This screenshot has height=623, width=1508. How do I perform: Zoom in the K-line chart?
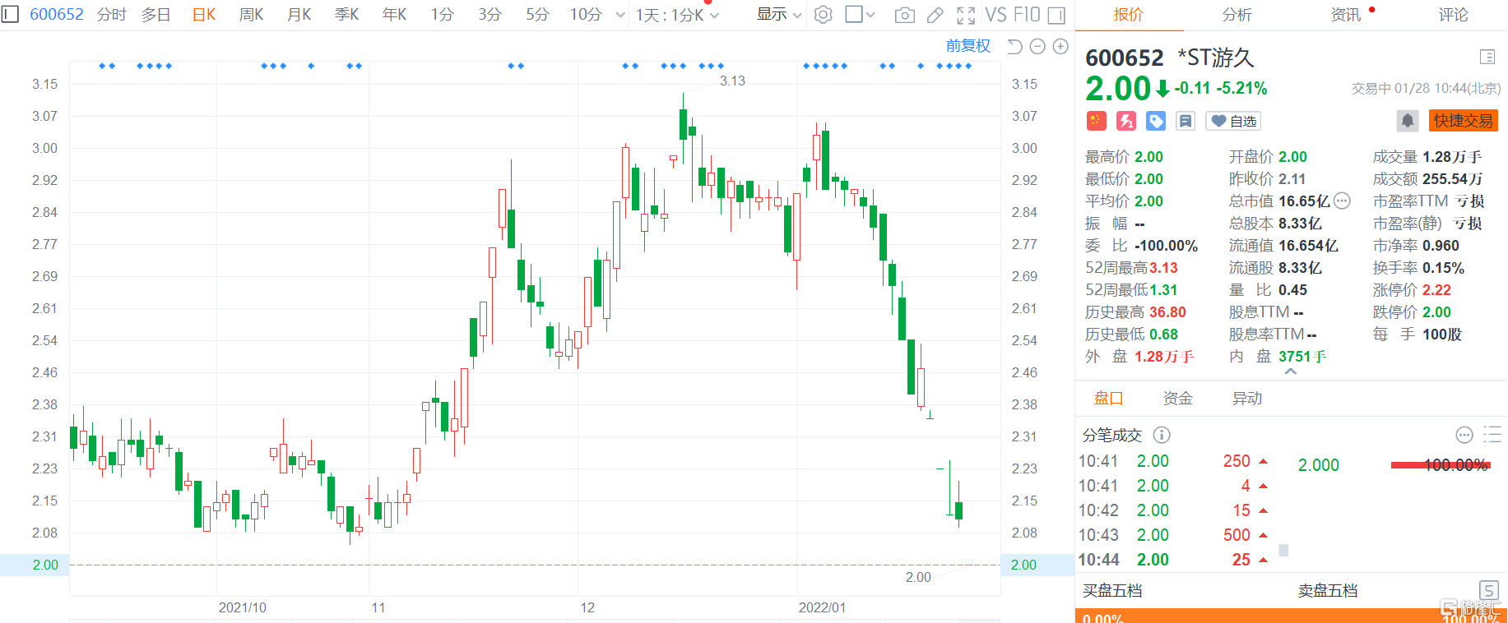pyautogui.click(x=1060, y=47)
